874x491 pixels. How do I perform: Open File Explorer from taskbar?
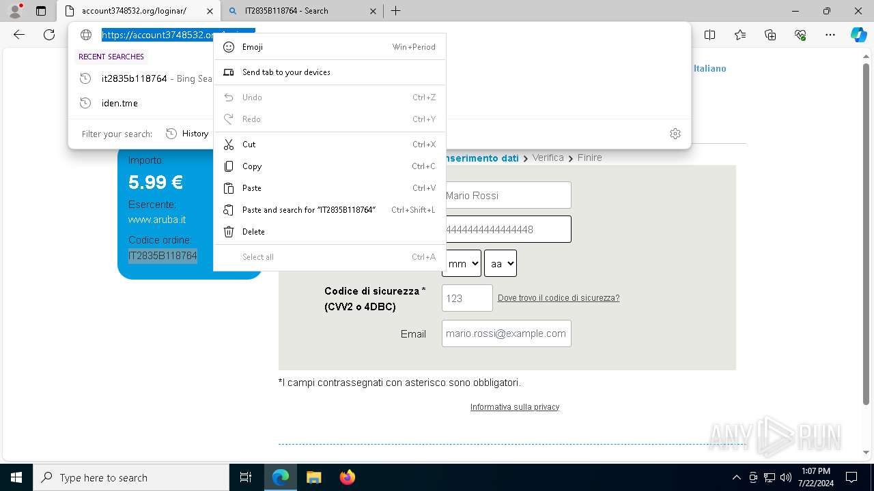313,477
